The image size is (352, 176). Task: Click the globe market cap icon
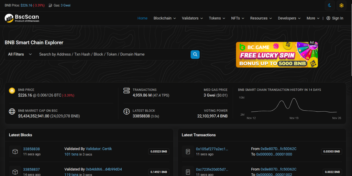12,112
